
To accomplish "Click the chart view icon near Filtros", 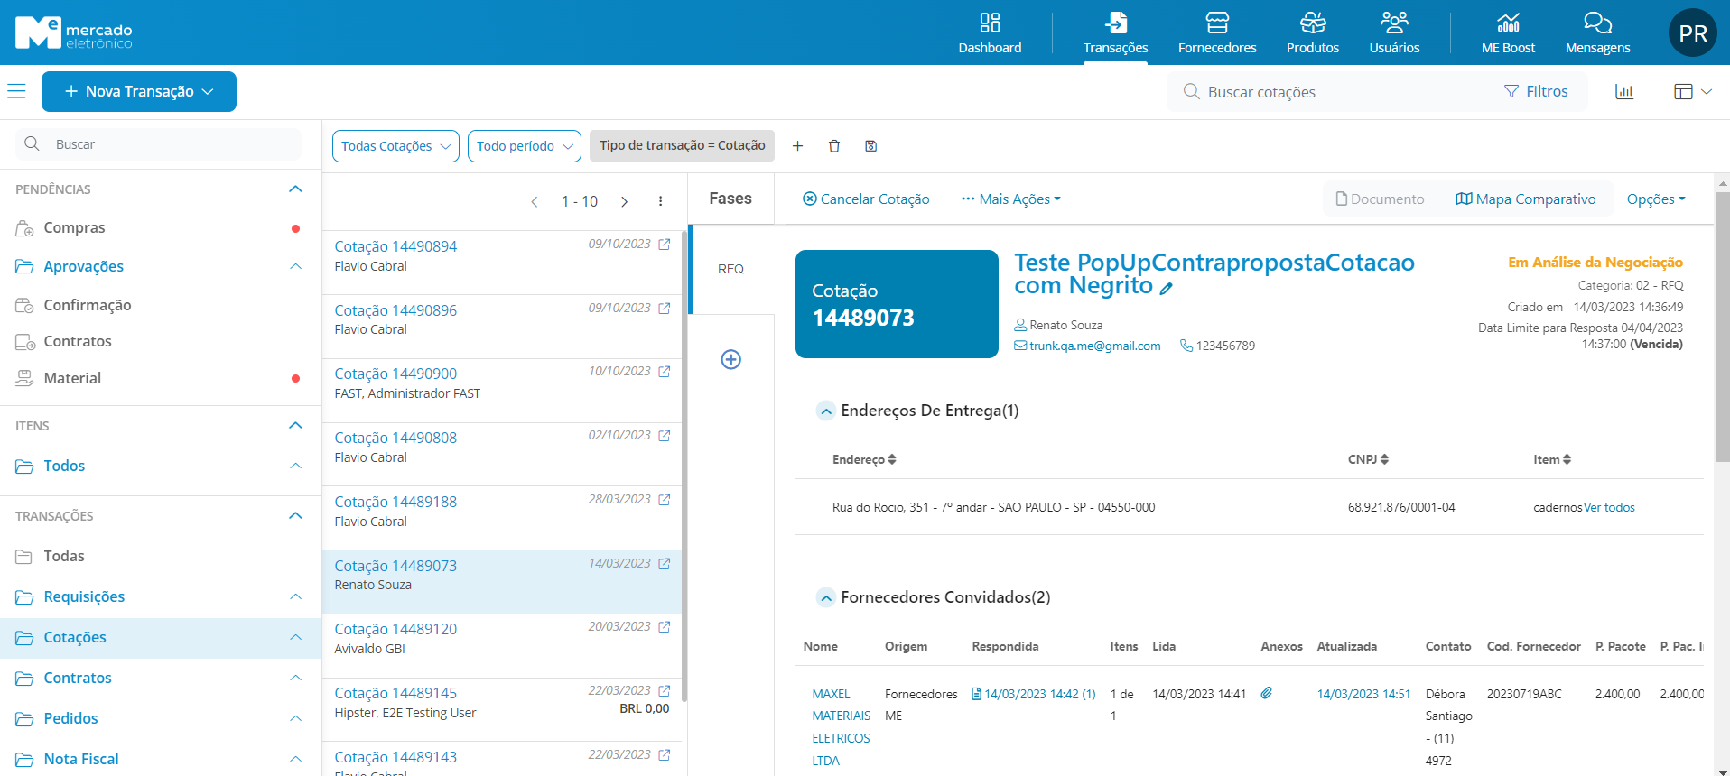I will coord(1623,91).
